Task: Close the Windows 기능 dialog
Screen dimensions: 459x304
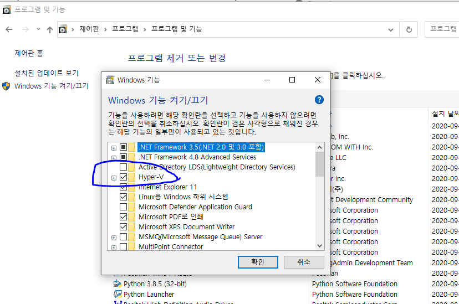Action: pos(318,80)
